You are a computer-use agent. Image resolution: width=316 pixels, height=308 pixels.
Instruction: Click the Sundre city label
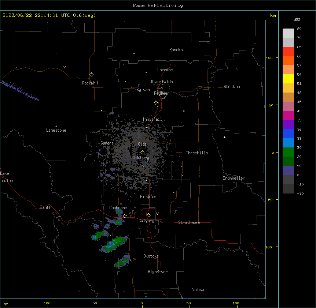point(107,143)
